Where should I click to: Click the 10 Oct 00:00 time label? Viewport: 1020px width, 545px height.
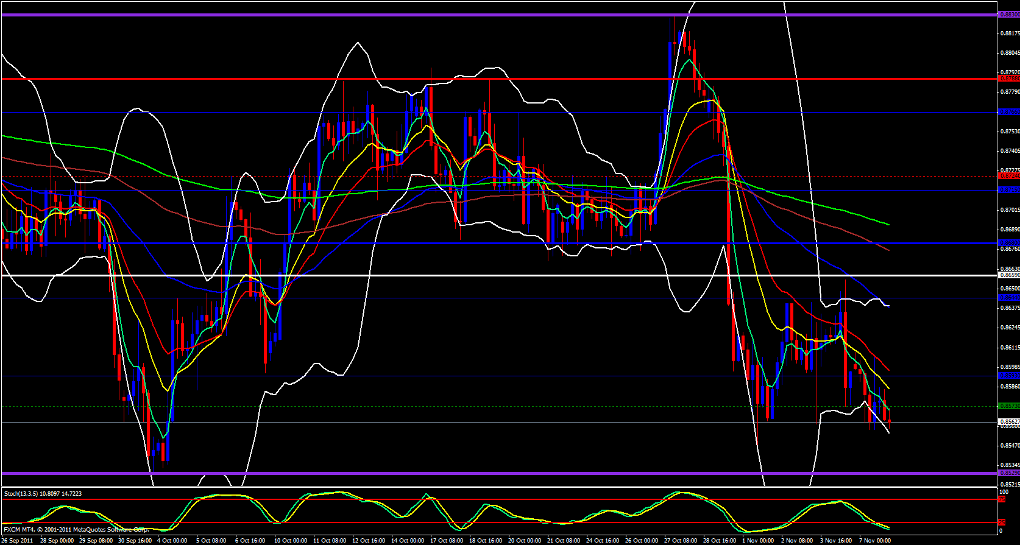[290, 541]
